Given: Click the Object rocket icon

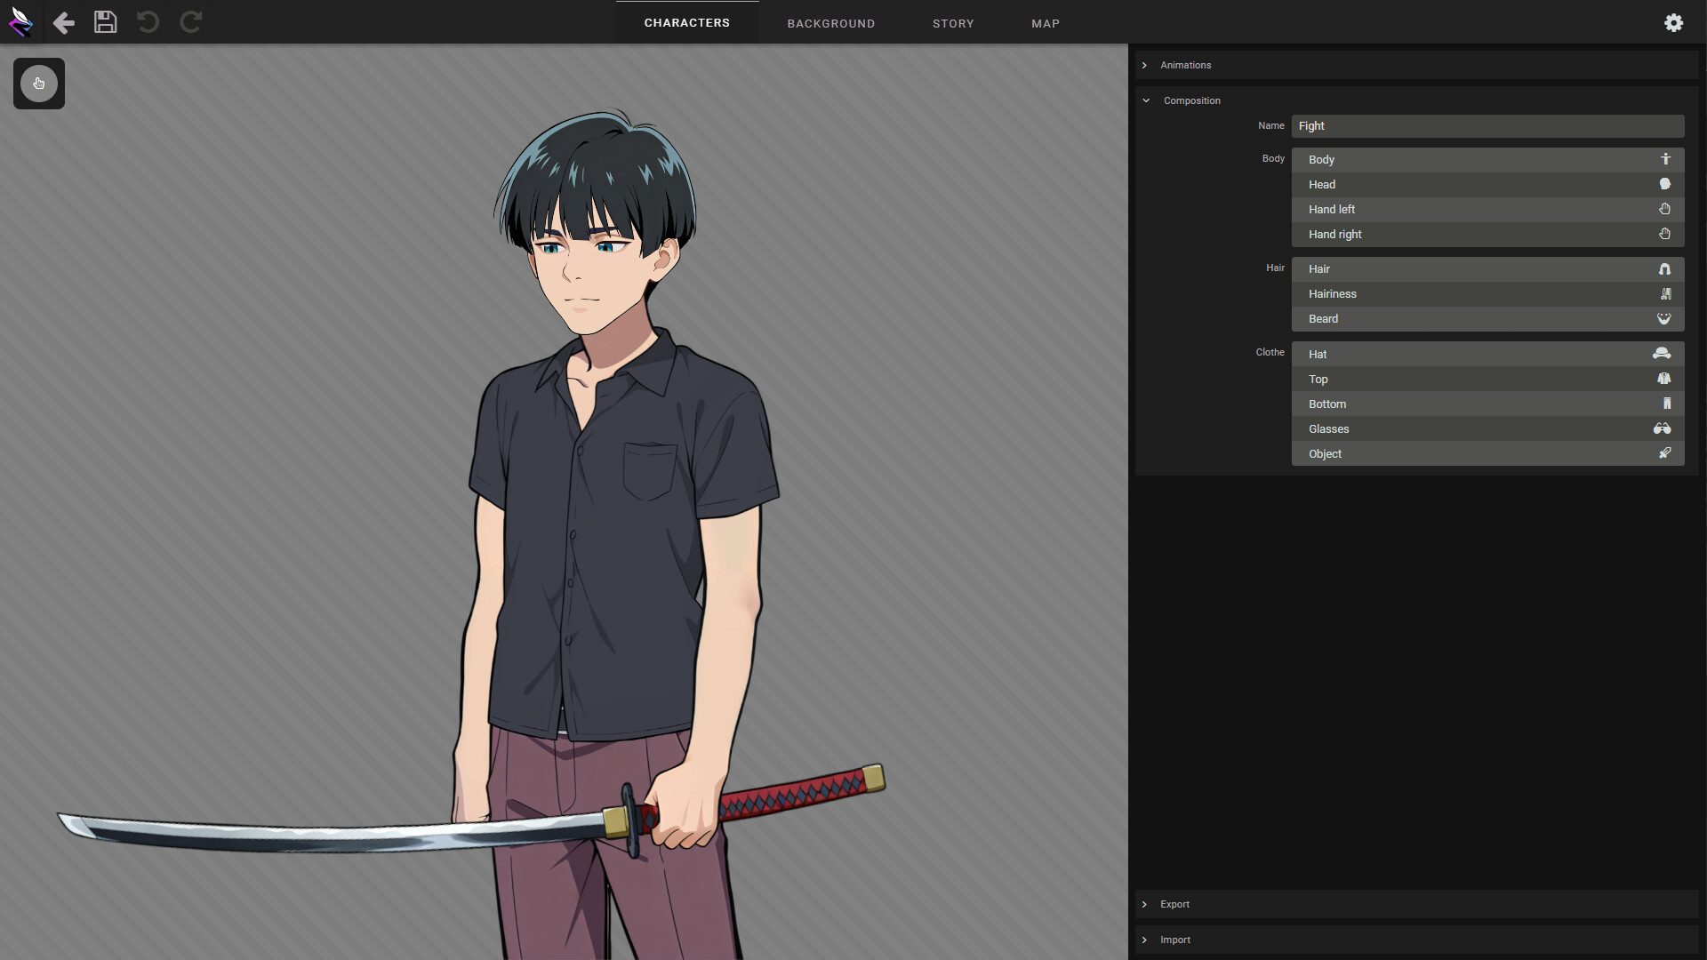Looking at the screenshot, I should [1664, 453].
